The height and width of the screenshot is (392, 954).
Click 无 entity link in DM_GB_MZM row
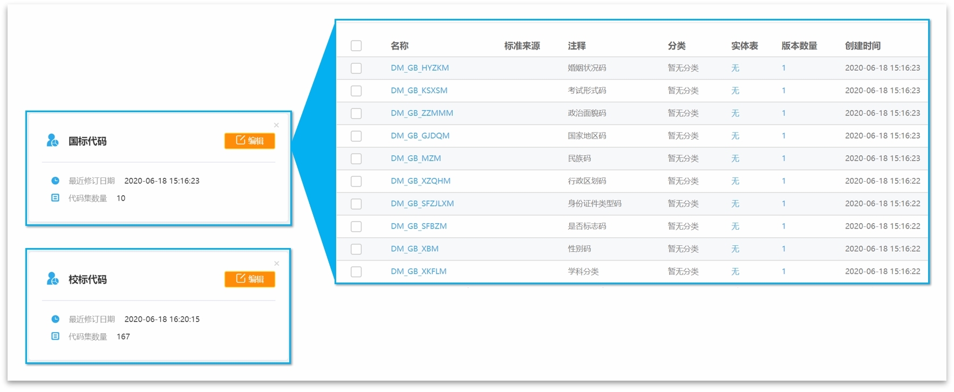735,159
